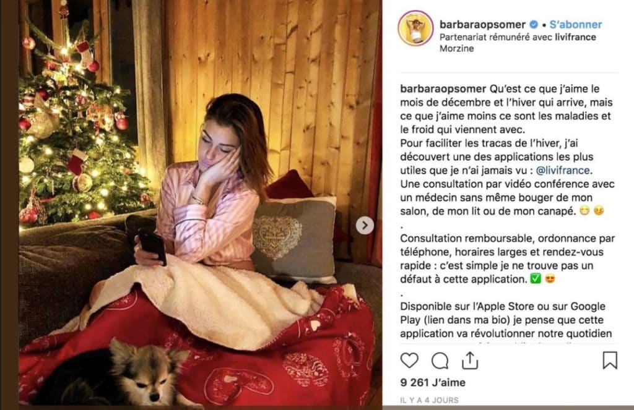Open the Morzine location tag
The image size is (634, 410).
(x=456, y=48)
